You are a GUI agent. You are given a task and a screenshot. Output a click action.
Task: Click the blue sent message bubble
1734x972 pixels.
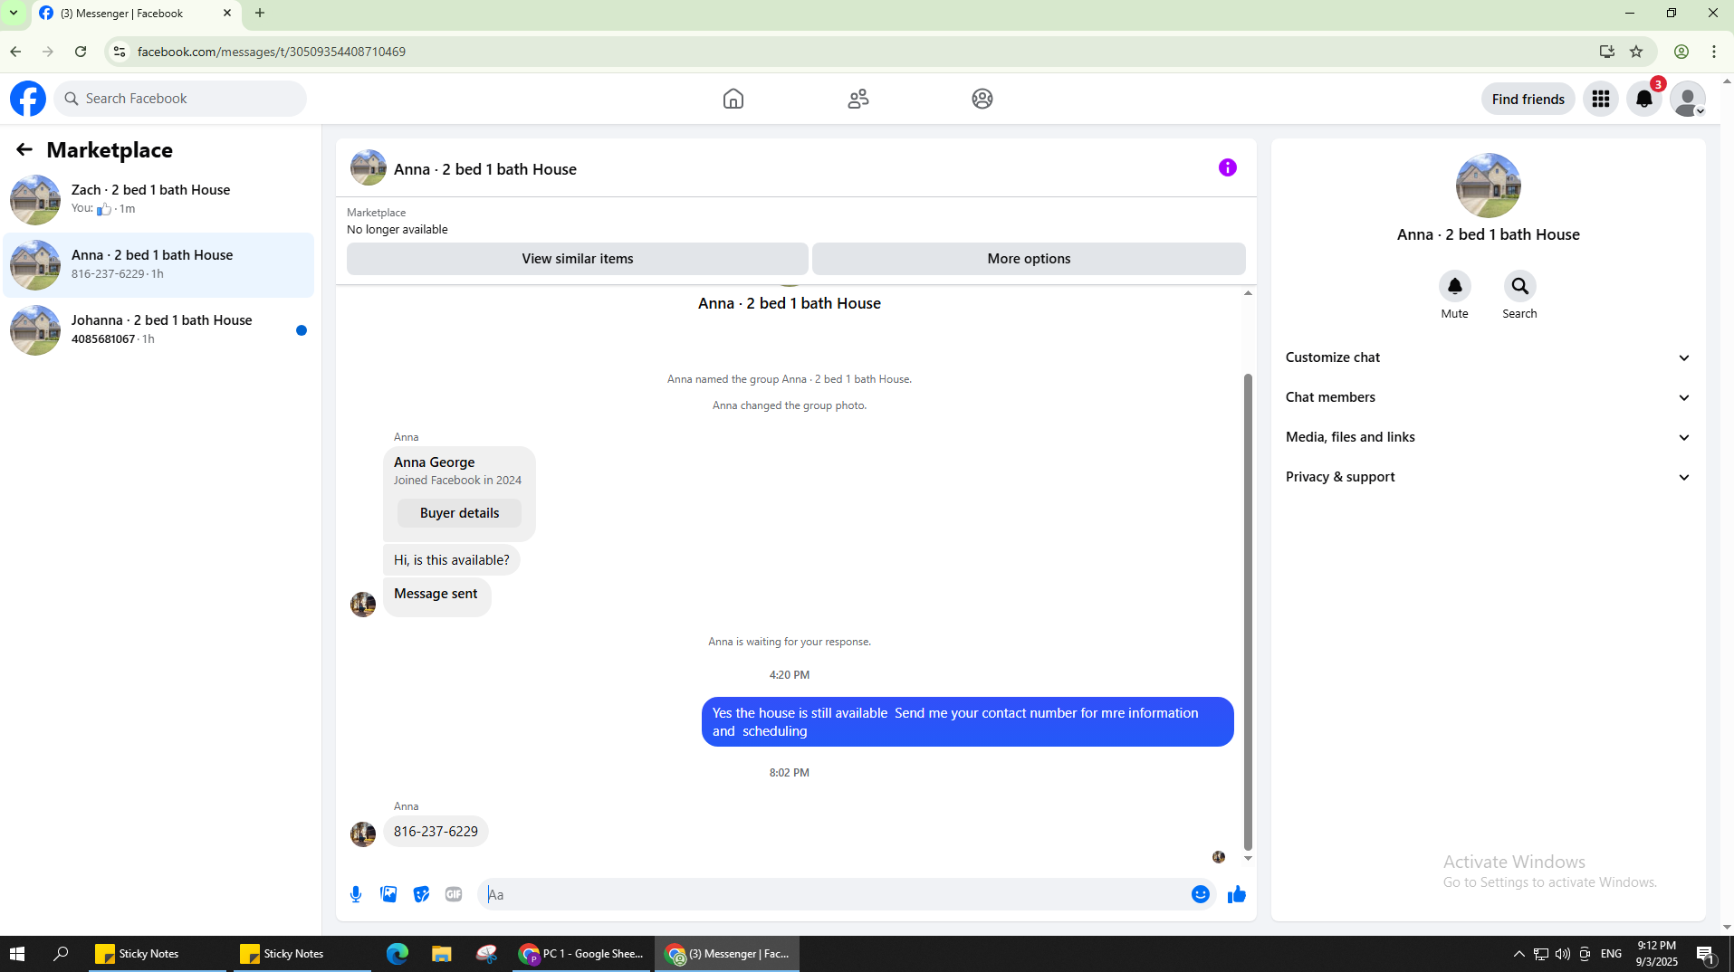(967, 722)
